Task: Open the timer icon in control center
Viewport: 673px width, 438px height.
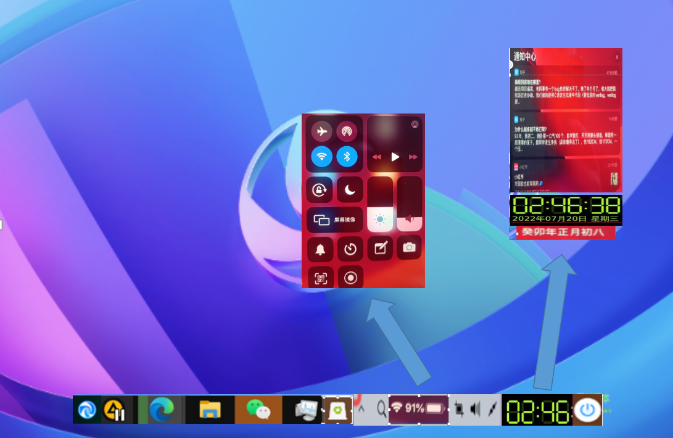Action: [x=350, y=249]
